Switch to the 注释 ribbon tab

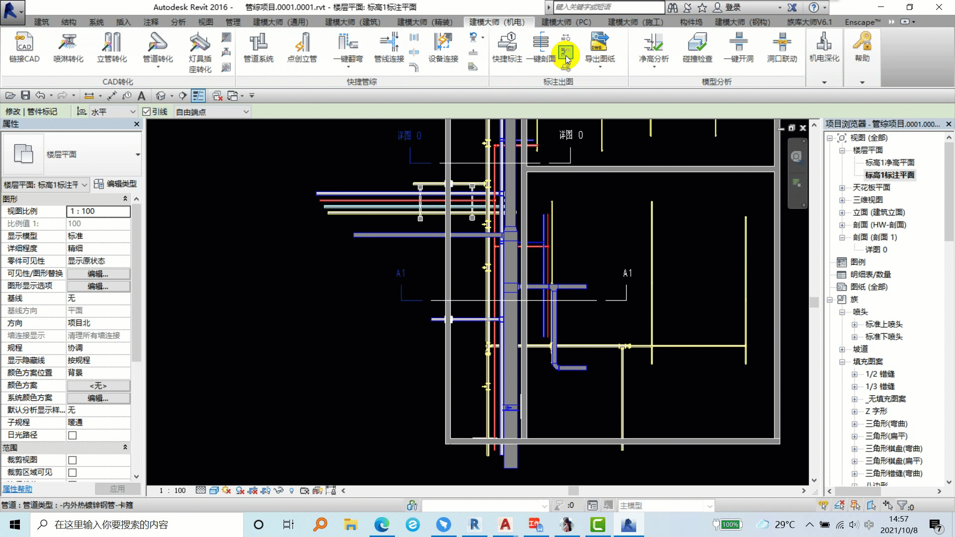point(151,22)
